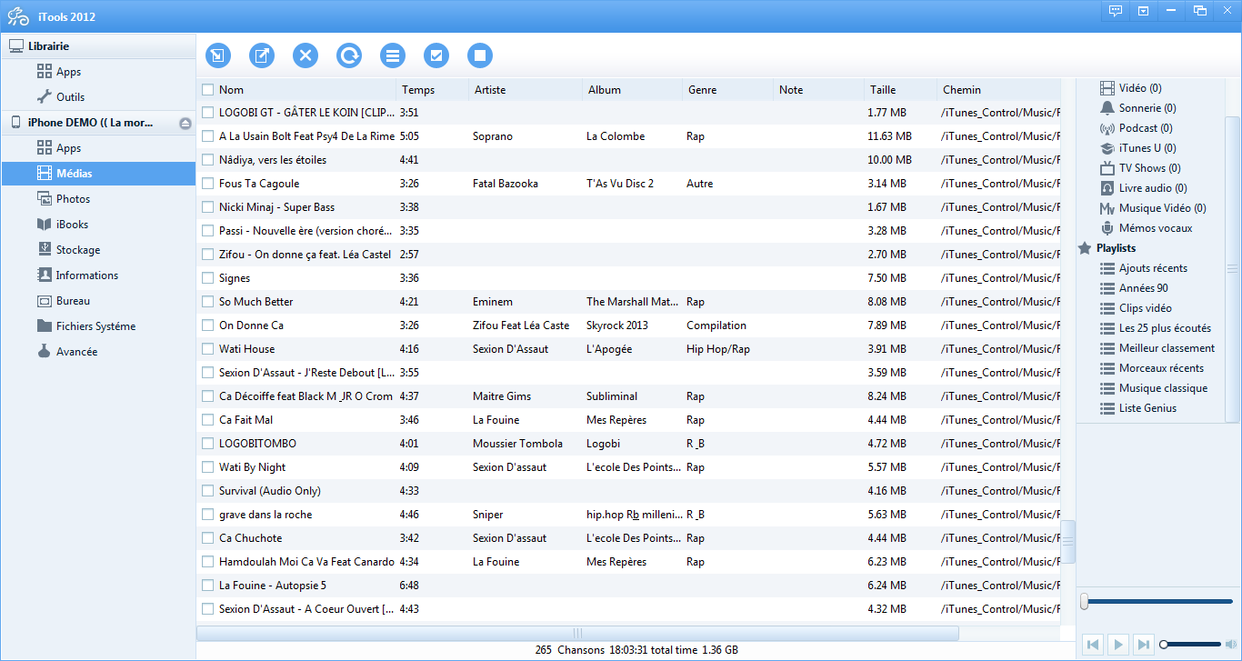Refresh the media list with the circular arrow
The width and height of the screenshot is (1242, 661).
[x=349, y=55]
